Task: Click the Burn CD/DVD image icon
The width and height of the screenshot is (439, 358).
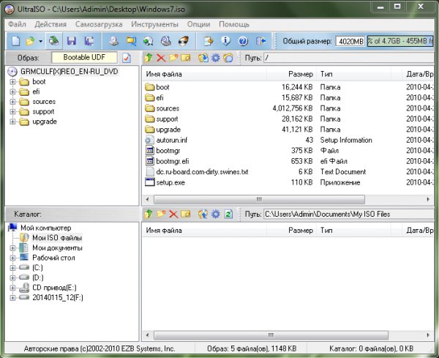Action: pos(184,41)
